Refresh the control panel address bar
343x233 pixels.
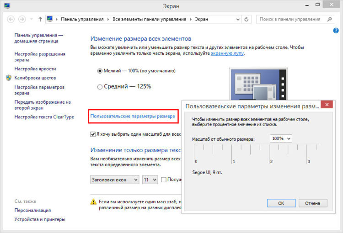(247, 19)
